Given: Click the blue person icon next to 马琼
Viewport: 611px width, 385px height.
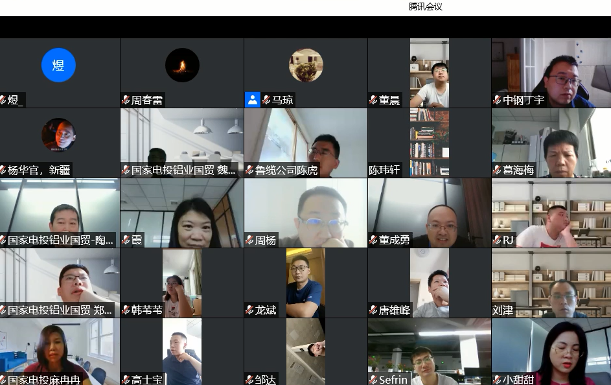Looking at the screenshot, I should 252,100.
